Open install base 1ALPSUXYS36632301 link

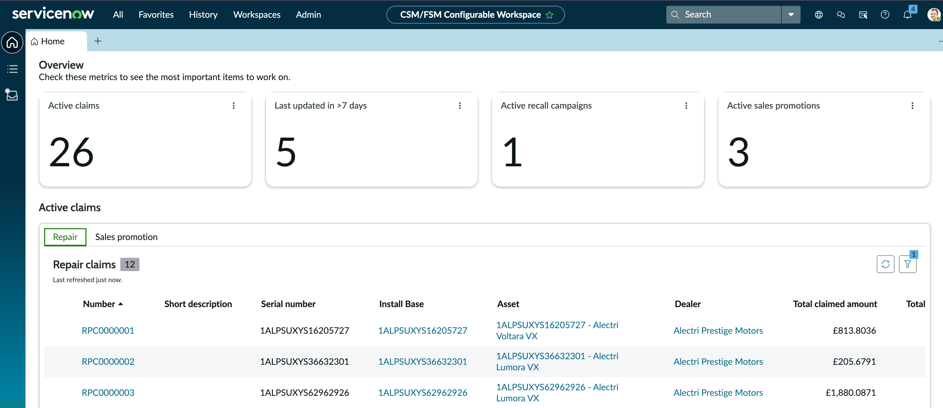(422, 361)
